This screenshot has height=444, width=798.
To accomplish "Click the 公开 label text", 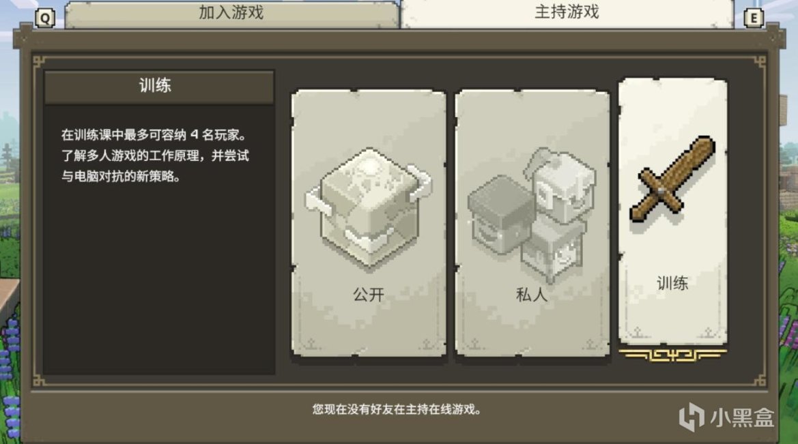I will 369,295.
